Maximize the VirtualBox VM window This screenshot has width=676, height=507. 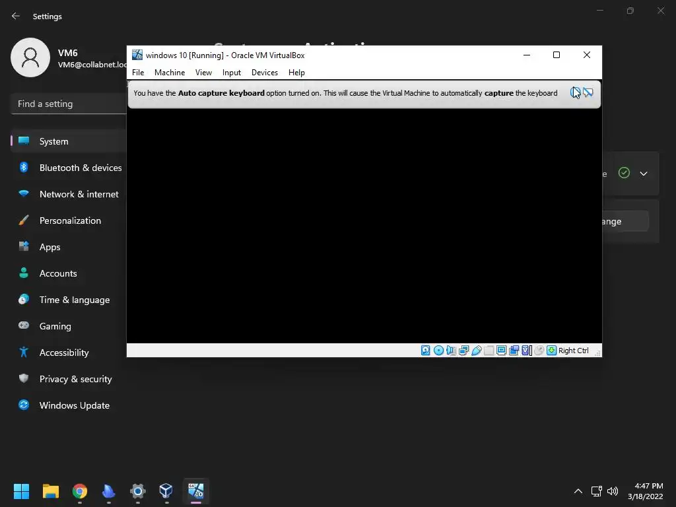[x=557, y=55]
